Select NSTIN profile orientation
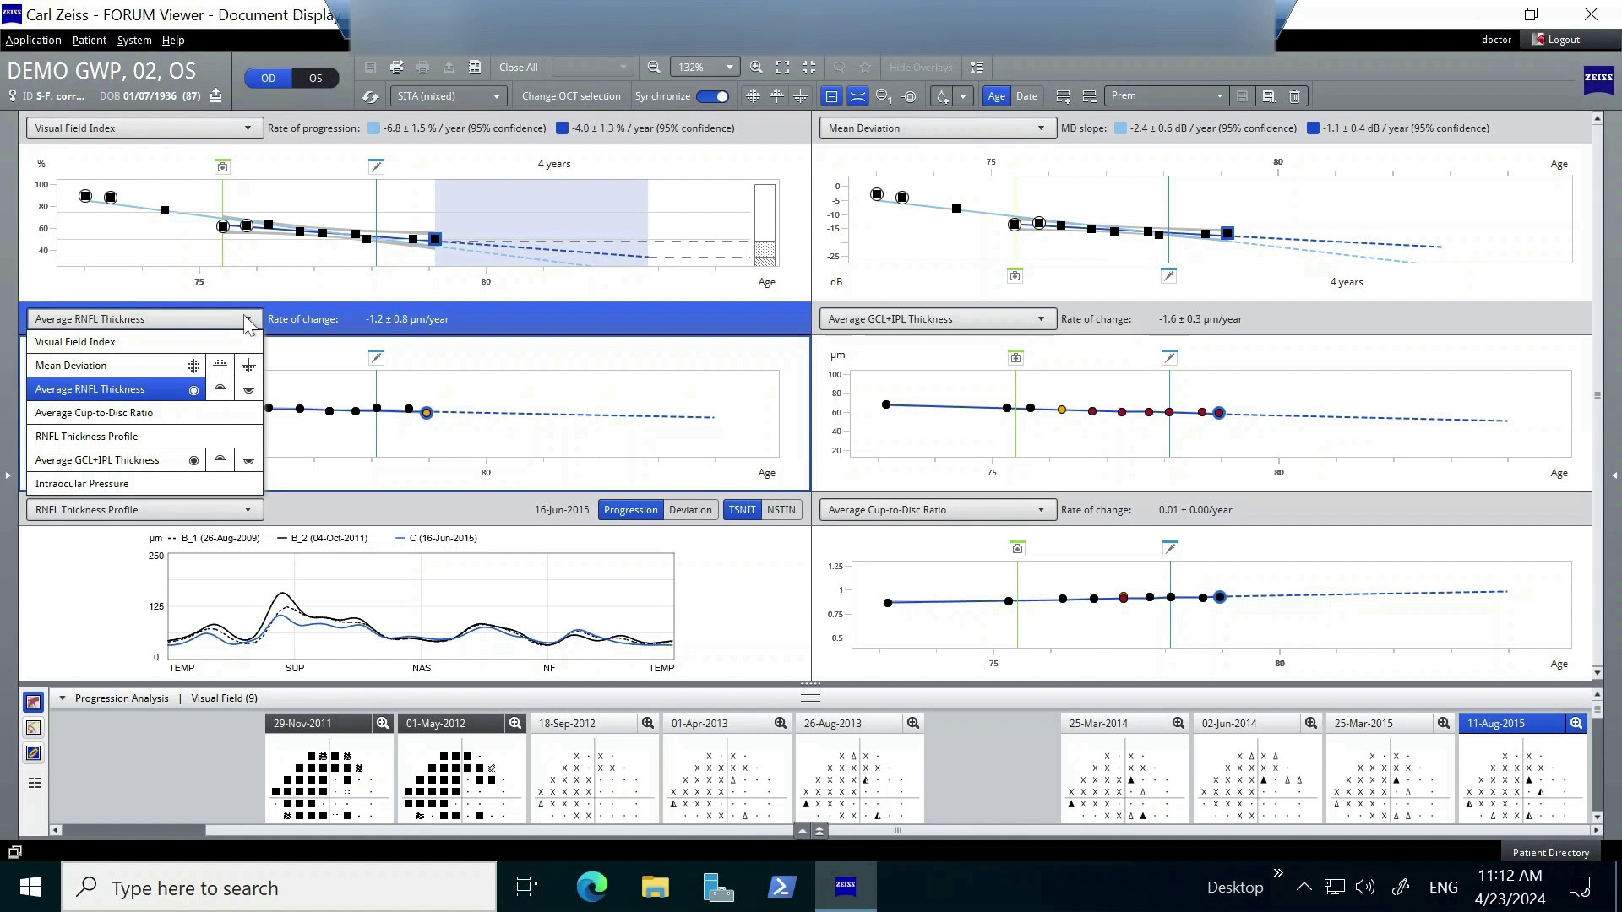Screen dimensions: 1622x912 pos(781,510)
